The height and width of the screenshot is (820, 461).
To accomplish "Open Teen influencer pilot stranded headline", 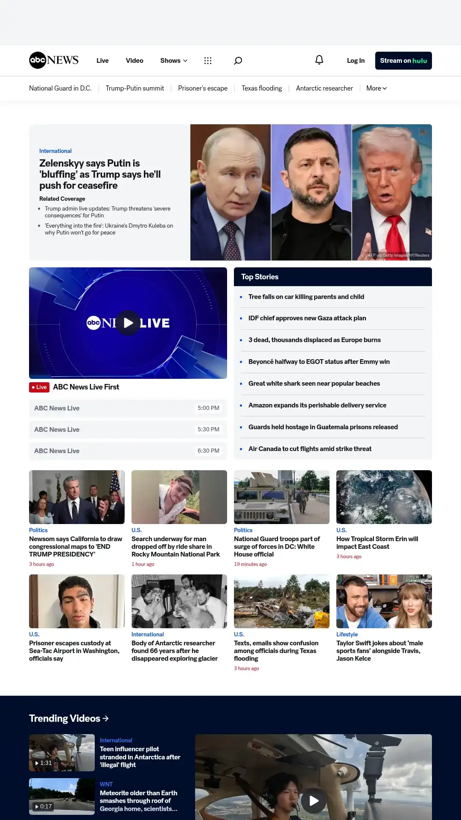I will click(x=140, y=757).
